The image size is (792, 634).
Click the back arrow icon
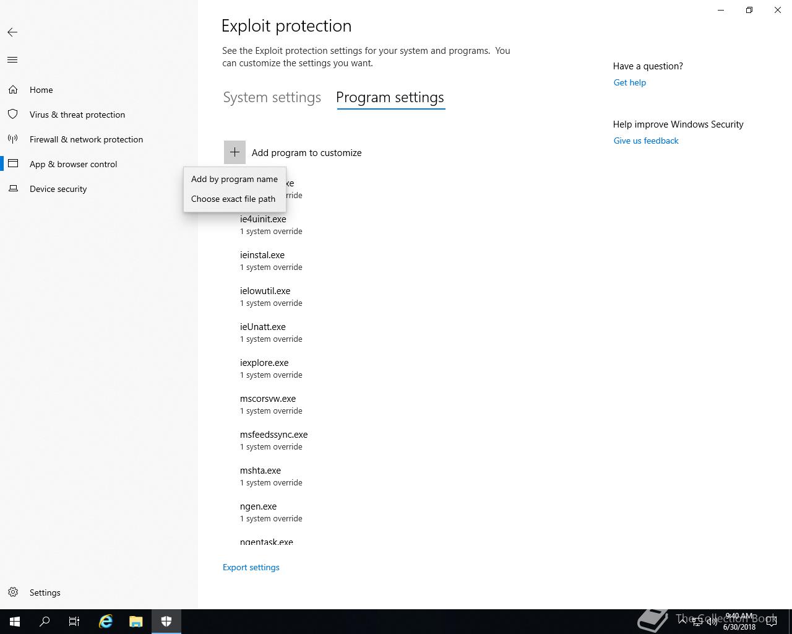point(12,32)
